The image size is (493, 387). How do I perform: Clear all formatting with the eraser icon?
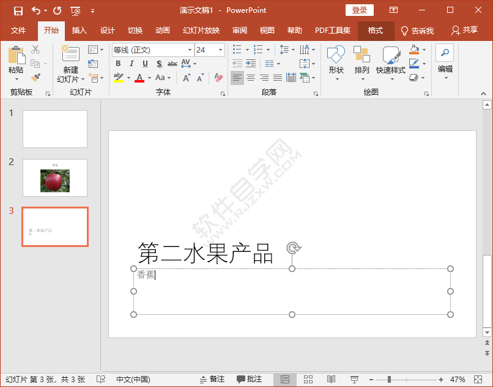pos(219,77)
